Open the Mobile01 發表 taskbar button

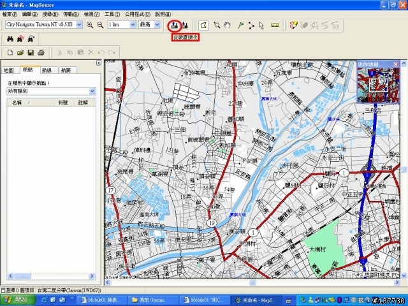pyautogui.click(x=103, y=300)
